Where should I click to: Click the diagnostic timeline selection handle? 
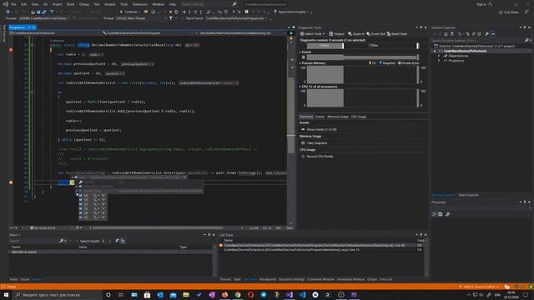coord(343,46)
